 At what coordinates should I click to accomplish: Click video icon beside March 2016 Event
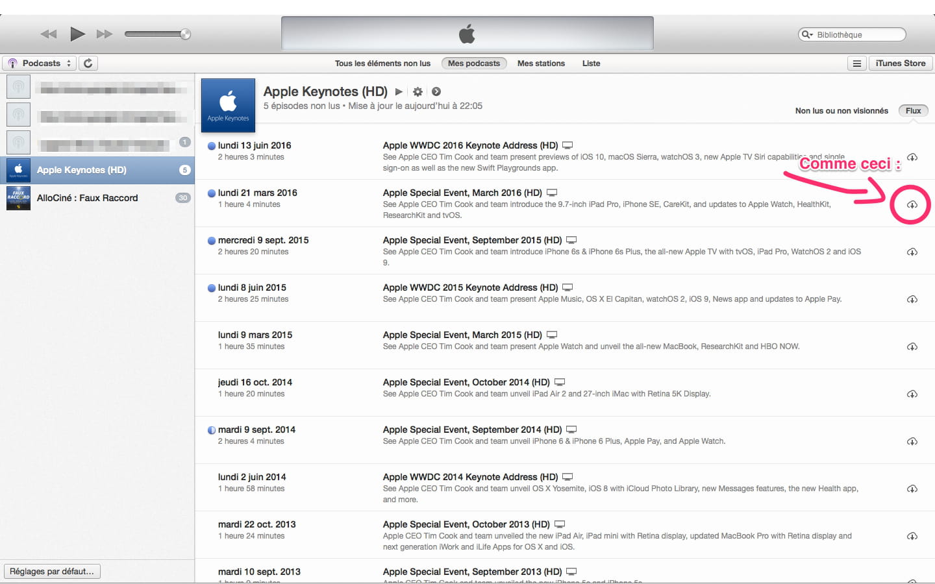(552, 193)
